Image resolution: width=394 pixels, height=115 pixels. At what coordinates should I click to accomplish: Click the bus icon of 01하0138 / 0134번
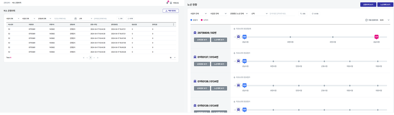(195, 81)
